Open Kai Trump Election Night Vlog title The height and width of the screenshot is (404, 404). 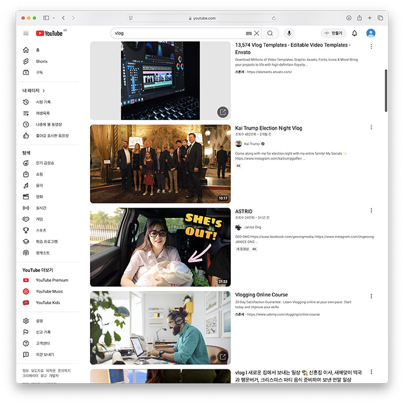pyautogui.click(x=268, y=128)
